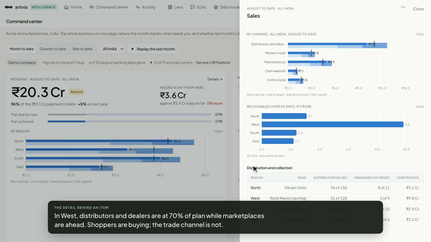Go to Home via the house icon
431x242 pixels.
66,7
